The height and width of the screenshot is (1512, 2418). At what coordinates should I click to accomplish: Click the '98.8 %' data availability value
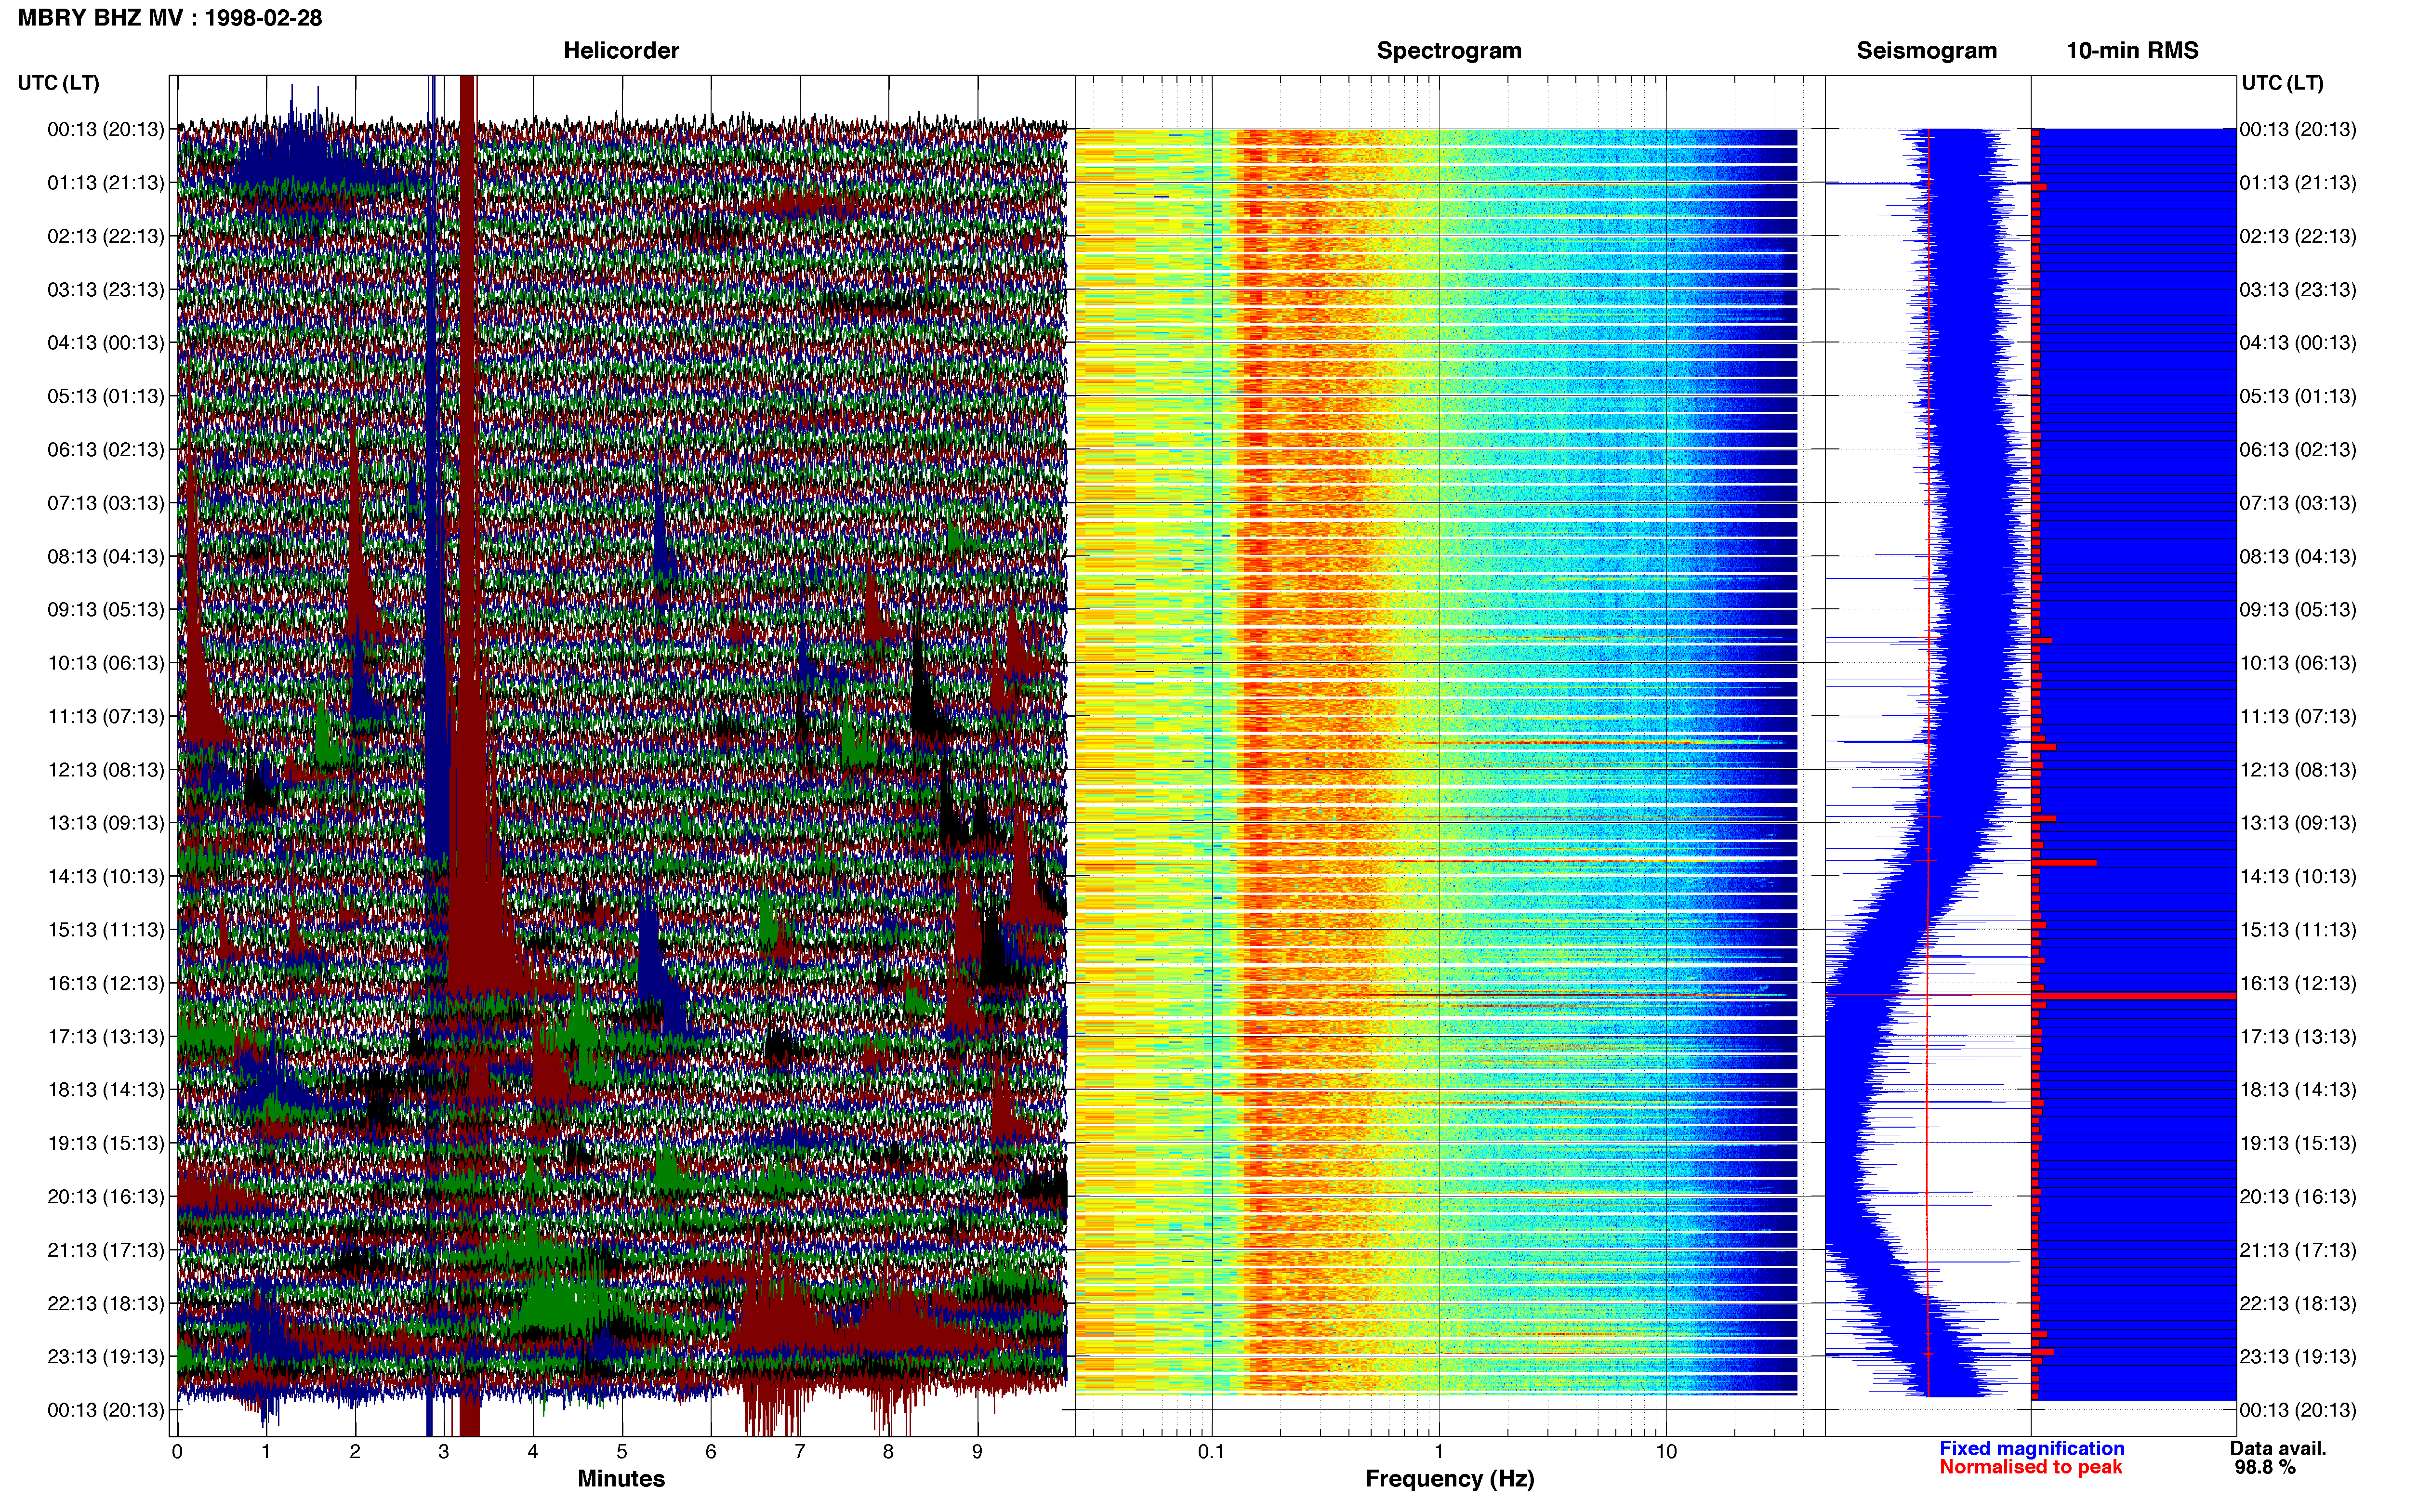click(2265, 1468)
